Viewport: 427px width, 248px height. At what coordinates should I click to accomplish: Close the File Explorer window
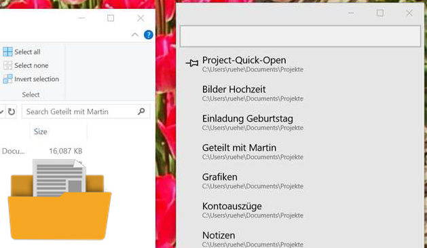tap(141, 18)
